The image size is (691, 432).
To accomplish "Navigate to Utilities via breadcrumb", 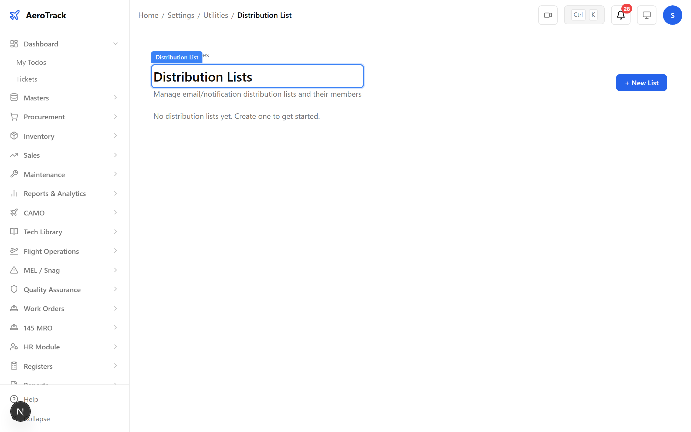I will tap(215, 15).
